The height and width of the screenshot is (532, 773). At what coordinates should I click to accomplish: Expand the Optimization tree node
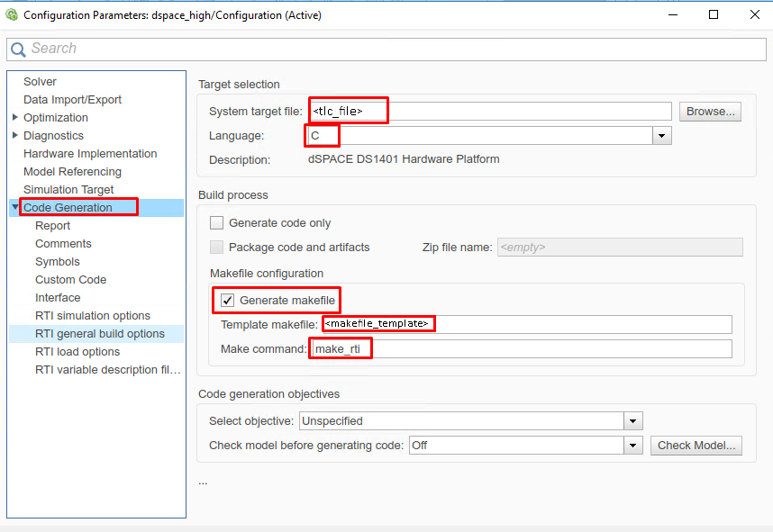[x=15, y=118]
